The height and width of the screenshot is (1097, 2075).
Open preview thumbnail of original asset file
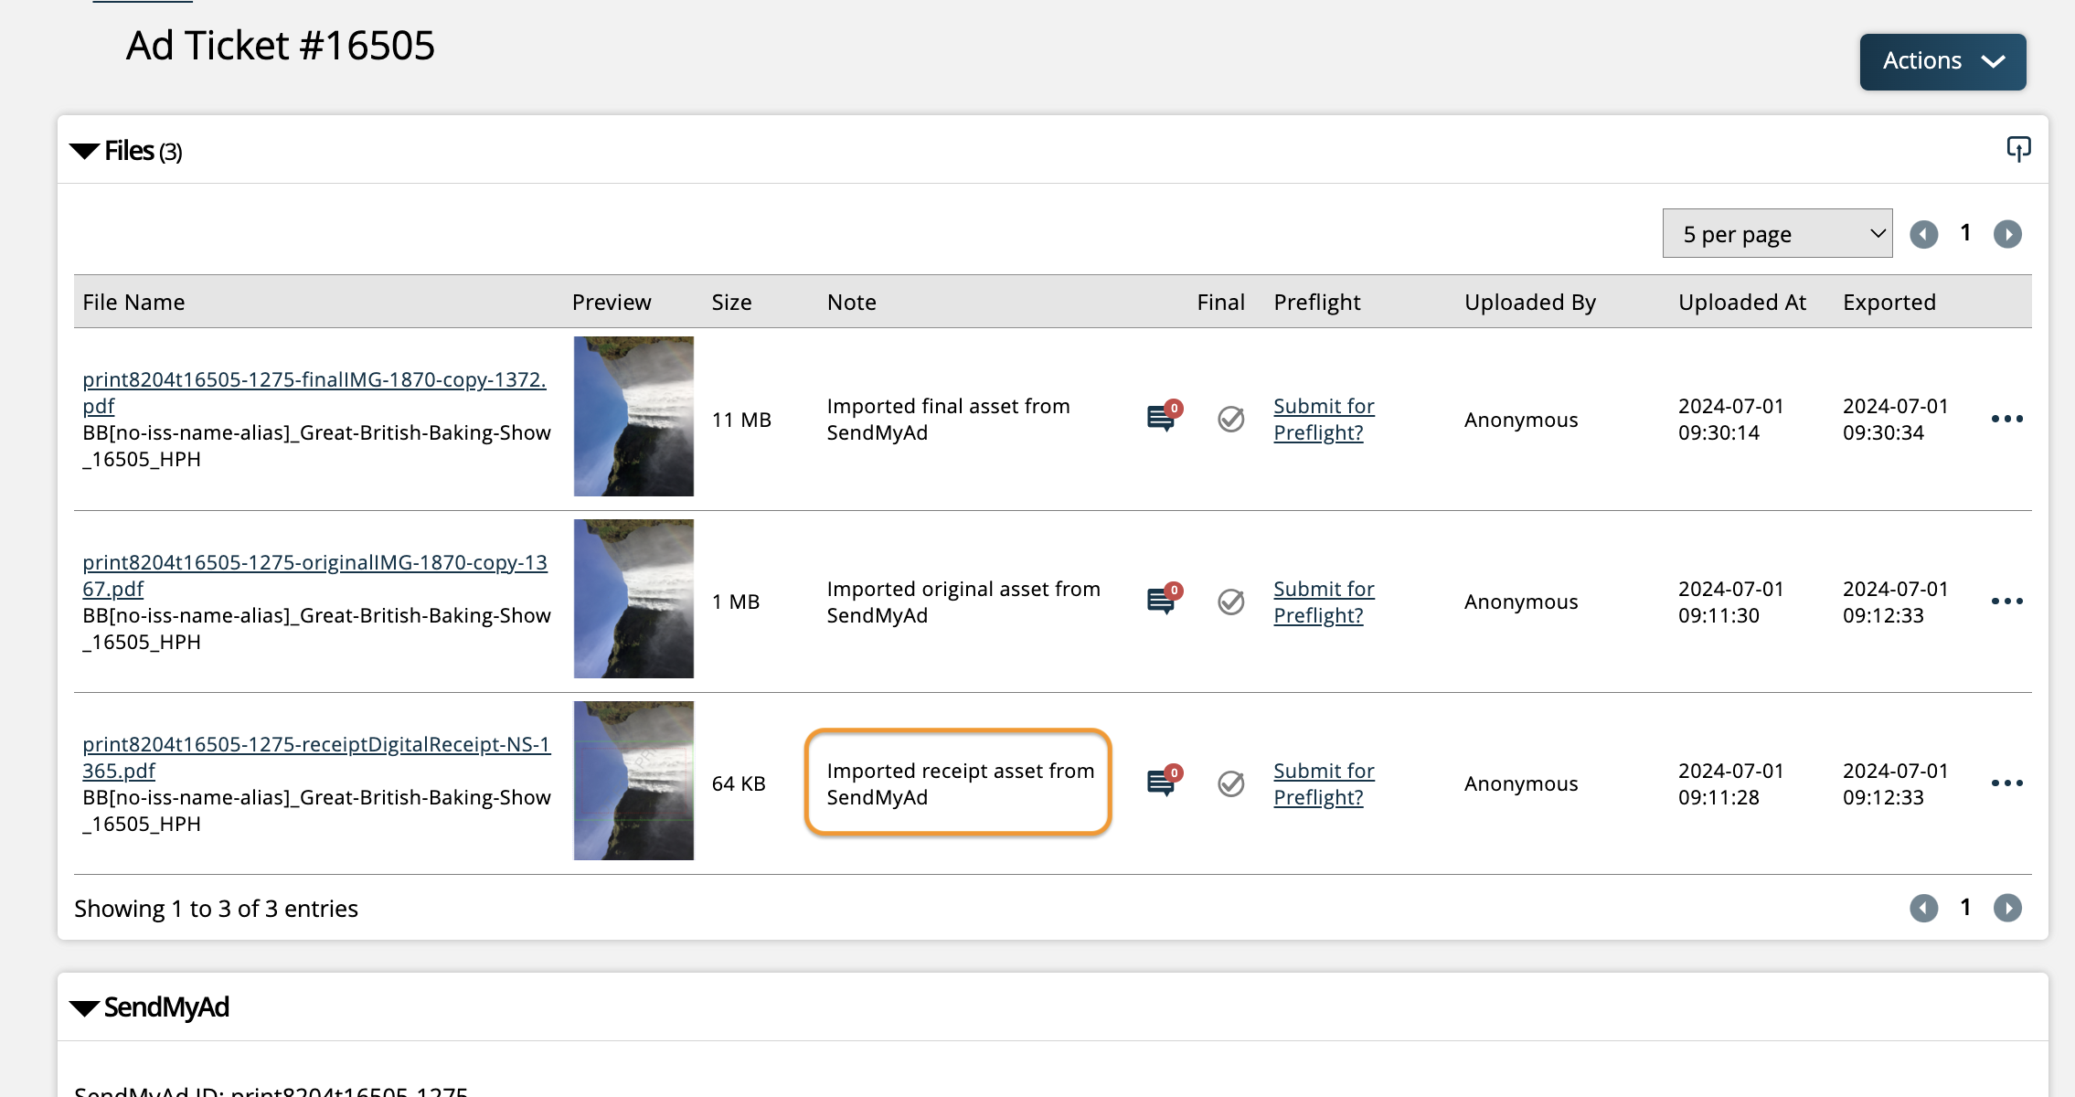coord(633,599)
